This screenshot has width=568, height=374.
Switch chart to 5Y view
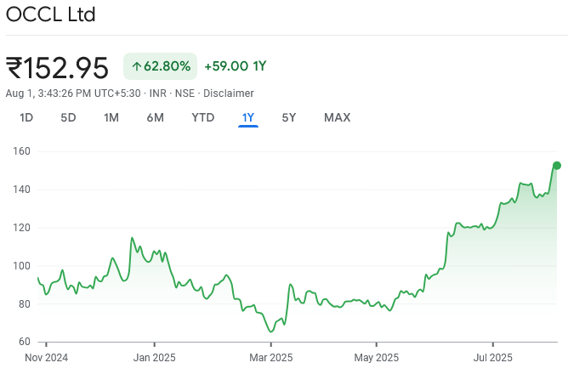click(x=289, y=117)
